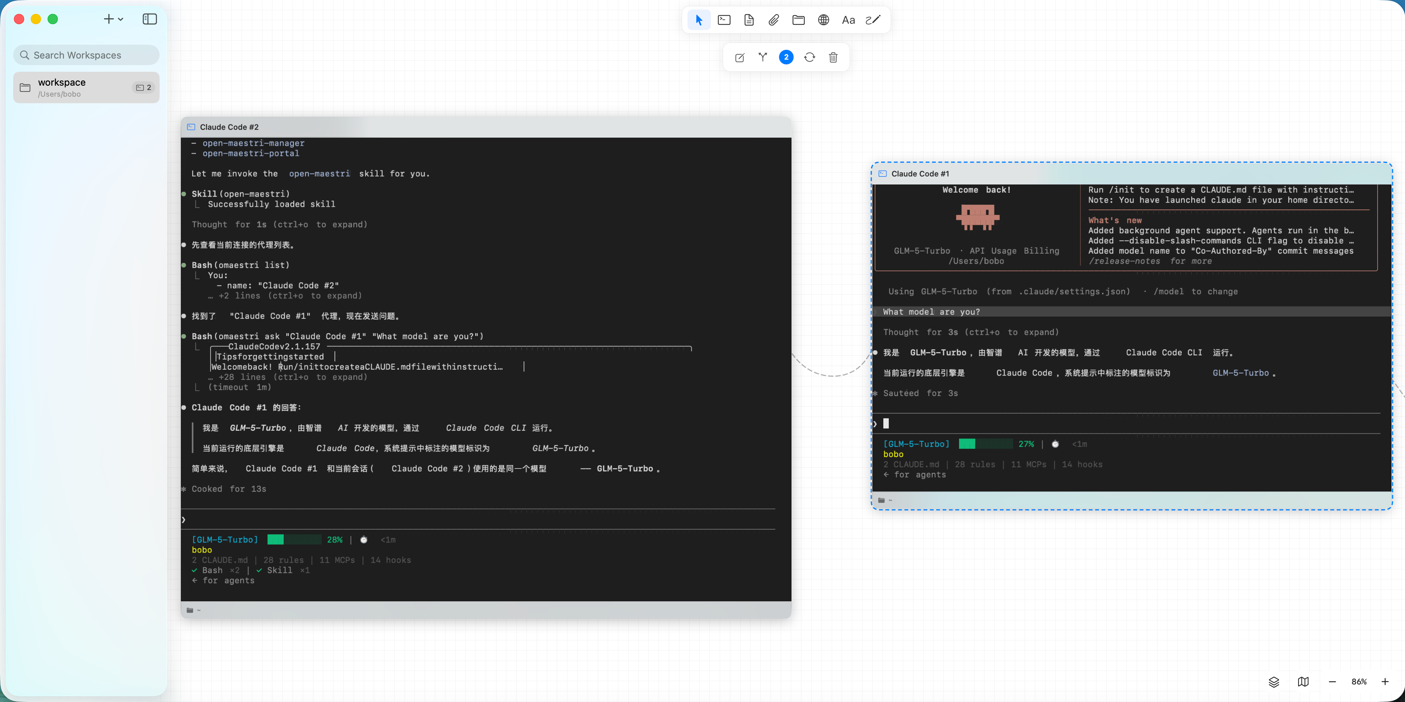Click the "Bash(omaestri list)" line
Screen dimensions: 1405x702
(241, 265)
